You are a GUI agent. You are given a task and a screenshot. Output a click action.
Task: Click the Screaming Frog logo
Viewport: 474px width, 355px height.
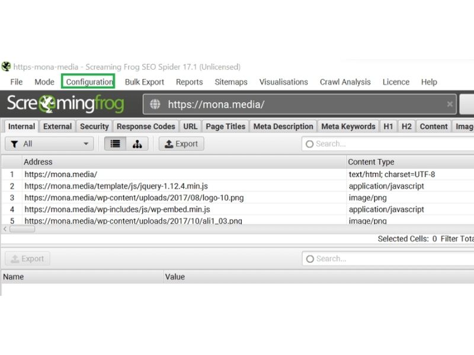coord(65,104)
